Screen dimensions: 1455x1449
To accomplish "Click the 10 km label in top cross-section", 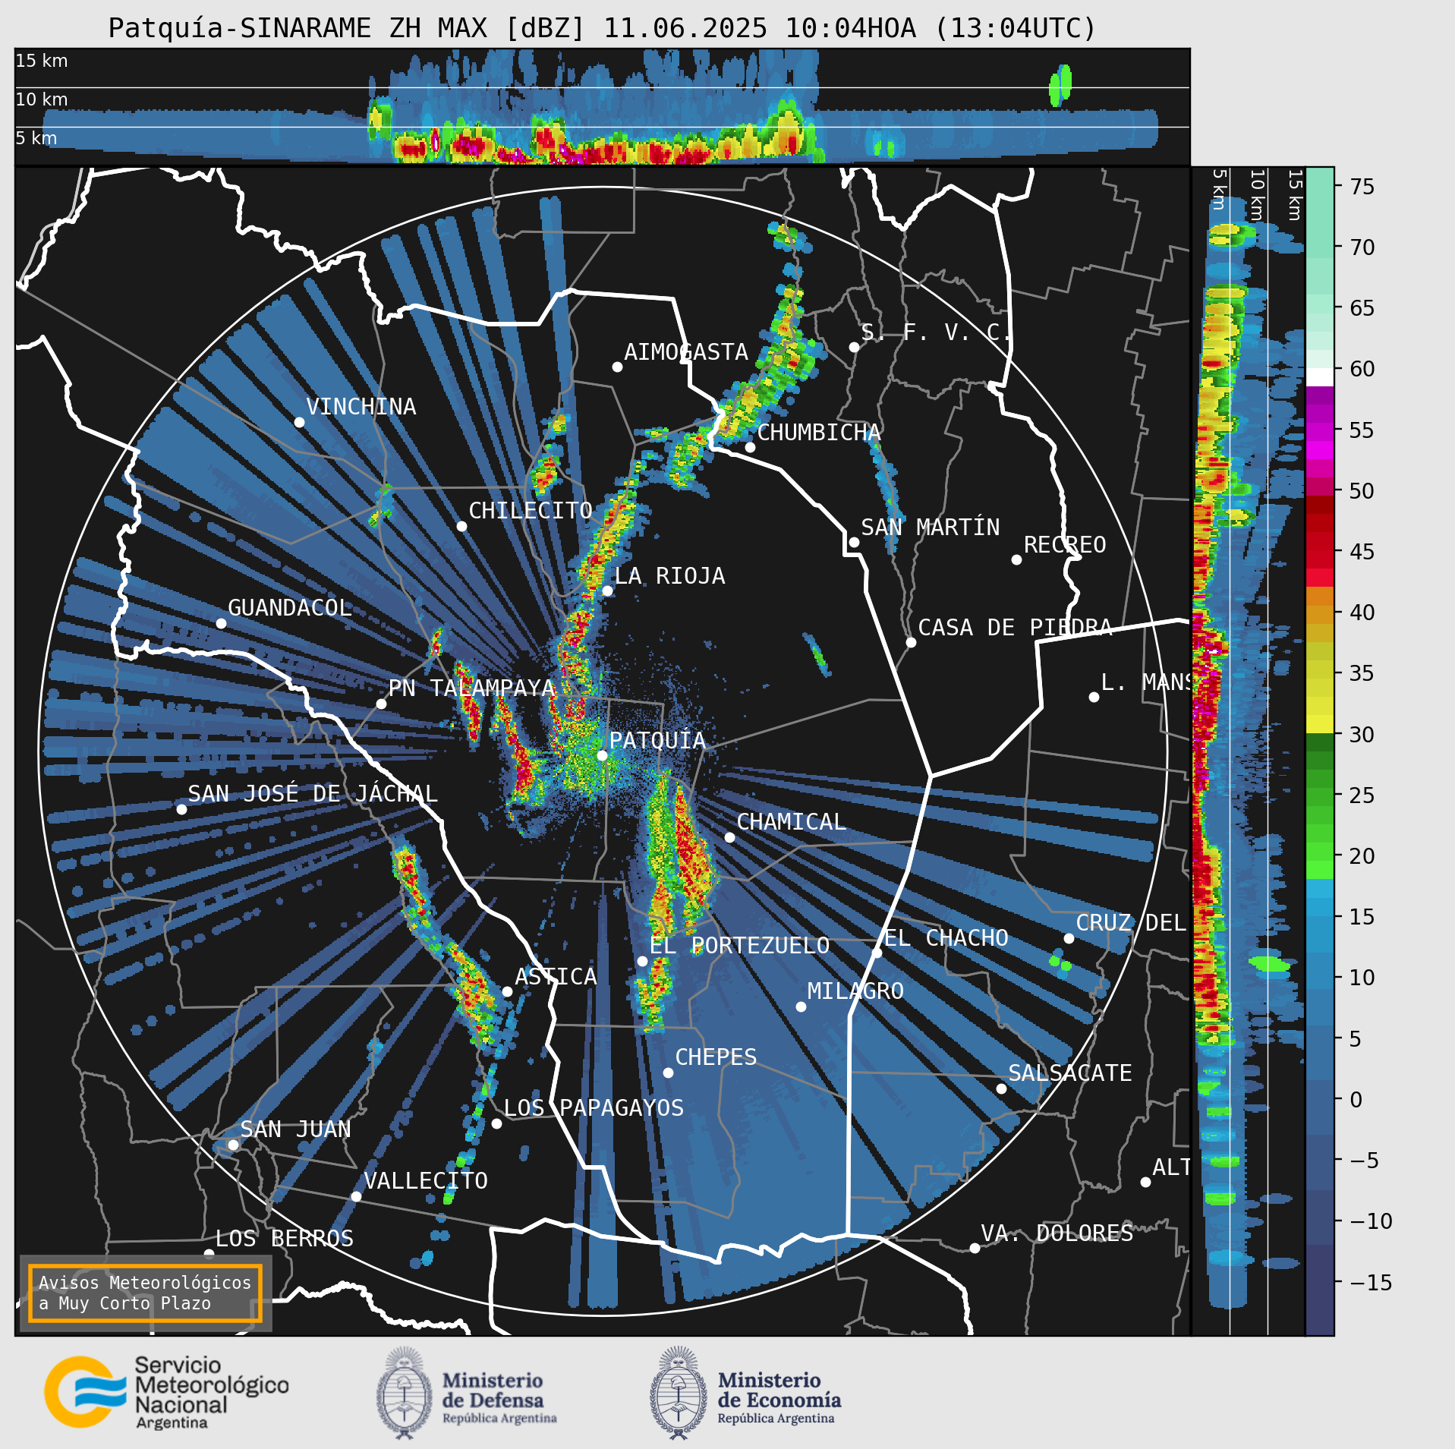I will click(42, 99).
